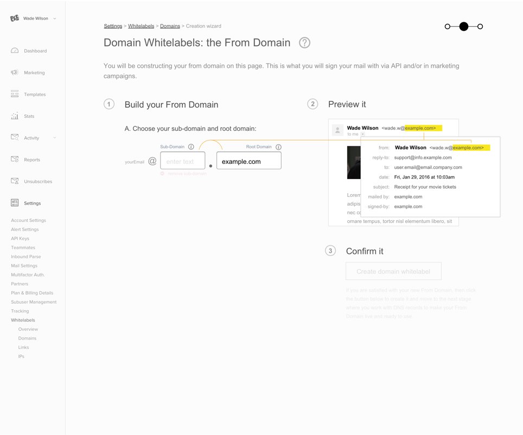Open Marketing via the megaphone icon
Viewport: 523px width, 435px height.
pyautogui.click(x=15, y=72)
